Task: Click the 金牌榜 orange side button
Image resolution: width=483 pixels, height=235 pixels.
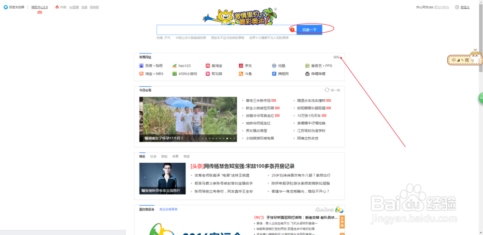Action: pos(342,222)
